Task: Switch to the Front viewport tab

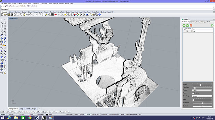Action: click(28, 109)
